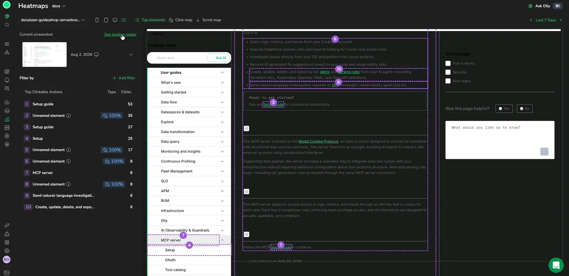This screenshot has height=276, width=569.
Task: Select the Send natural-language investigati... row
Action: point(78,195)
